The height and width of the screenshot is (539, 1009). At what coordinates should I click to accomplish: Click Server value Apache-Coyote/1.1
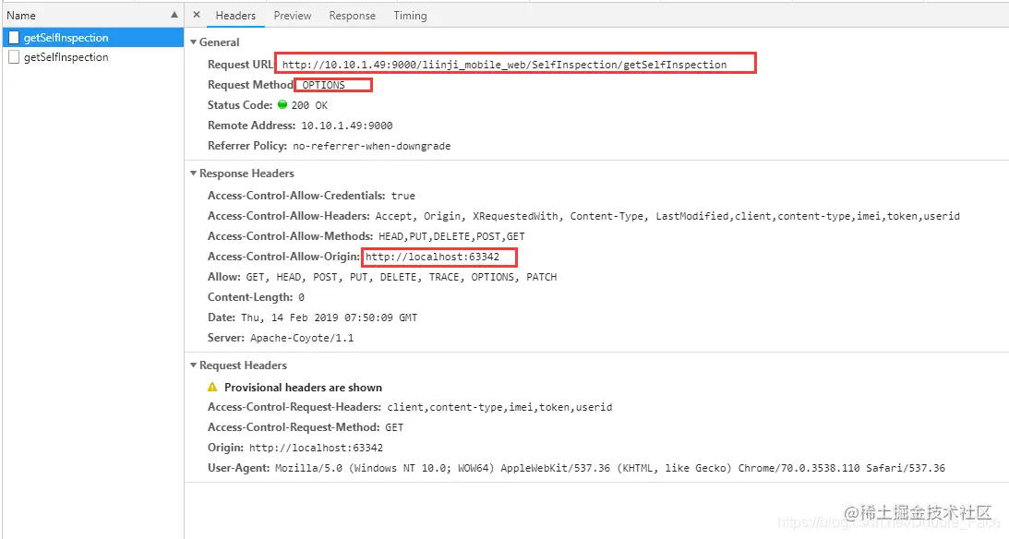tap(302, 338)
